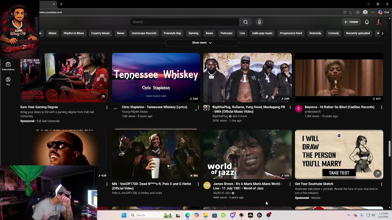Open VonOff1700 Mix title link
Screen dimensions: 392x220
pyautogui.click(x=152, y=186)
